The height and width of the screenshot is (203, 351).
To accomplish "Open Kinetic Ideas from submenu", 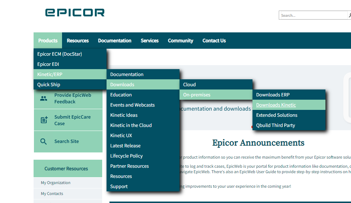I will click(143, 115).
